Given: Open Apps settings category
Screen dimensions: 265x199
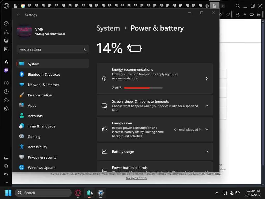Looking at the screenshot, I should (x=53, y=105).
